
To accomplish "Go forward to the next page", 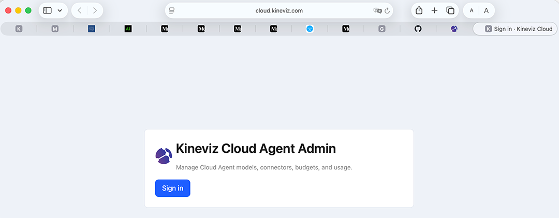I will tap(95, 10).
